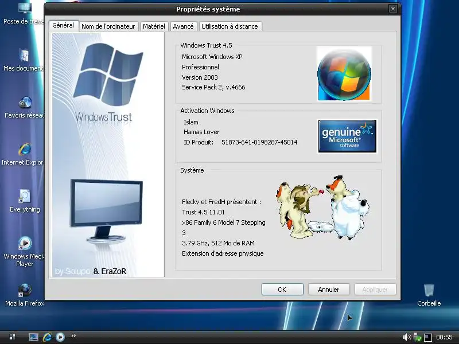
Task: Select the Avancé tab
Action: (183, 26)
